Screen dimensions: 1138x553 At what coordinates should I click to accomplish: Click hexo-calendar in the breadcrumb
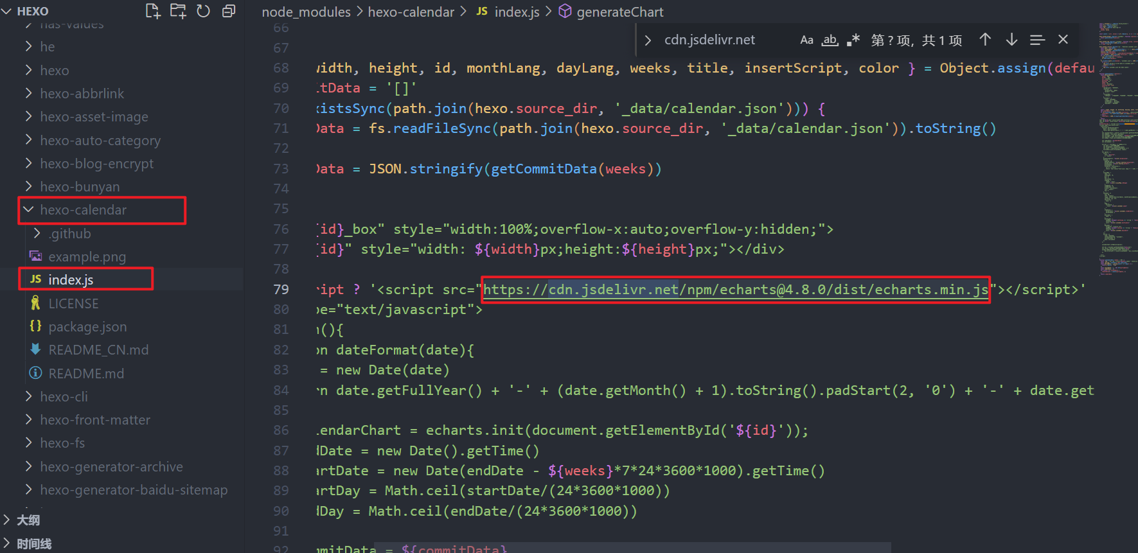411,12
